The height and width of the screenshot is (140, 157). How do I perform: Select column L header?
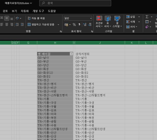(x=146, y=43)
